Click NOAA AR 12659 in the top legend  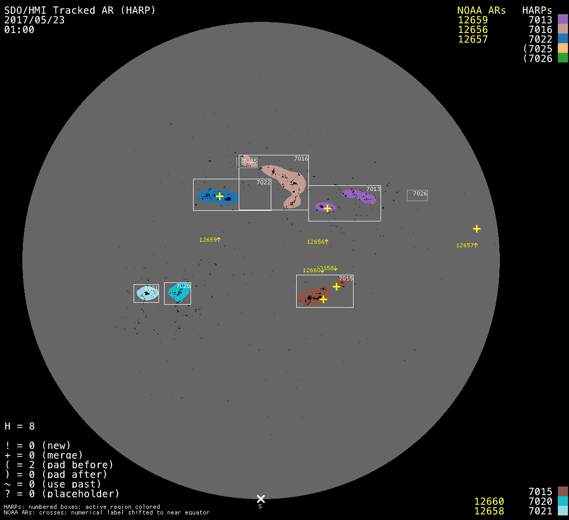472,20
